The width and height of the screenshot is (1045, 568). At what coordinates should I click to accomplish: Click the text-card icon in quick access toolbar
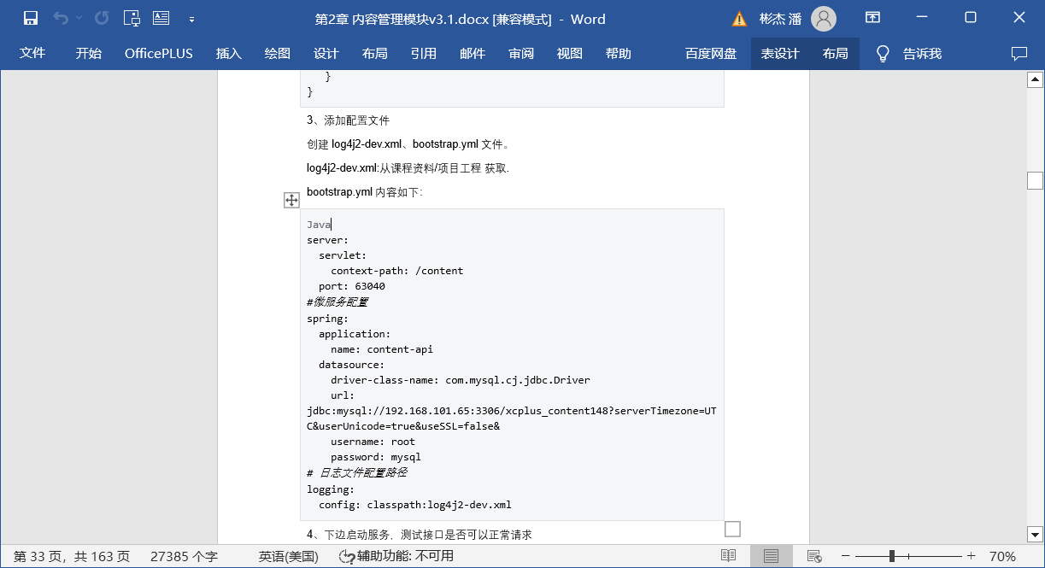(161, 18)
